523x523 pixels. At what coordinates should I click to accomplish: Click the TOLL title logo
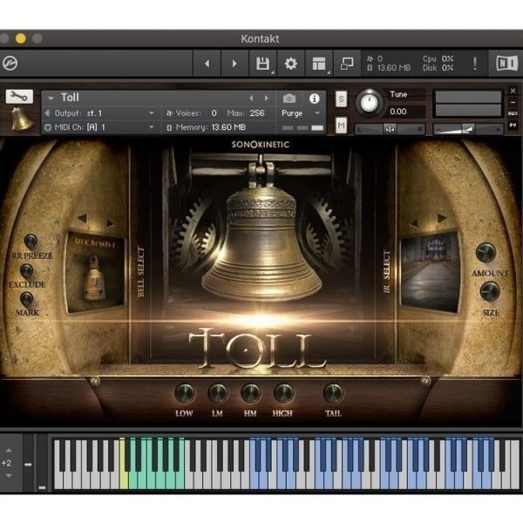point(257,349)
